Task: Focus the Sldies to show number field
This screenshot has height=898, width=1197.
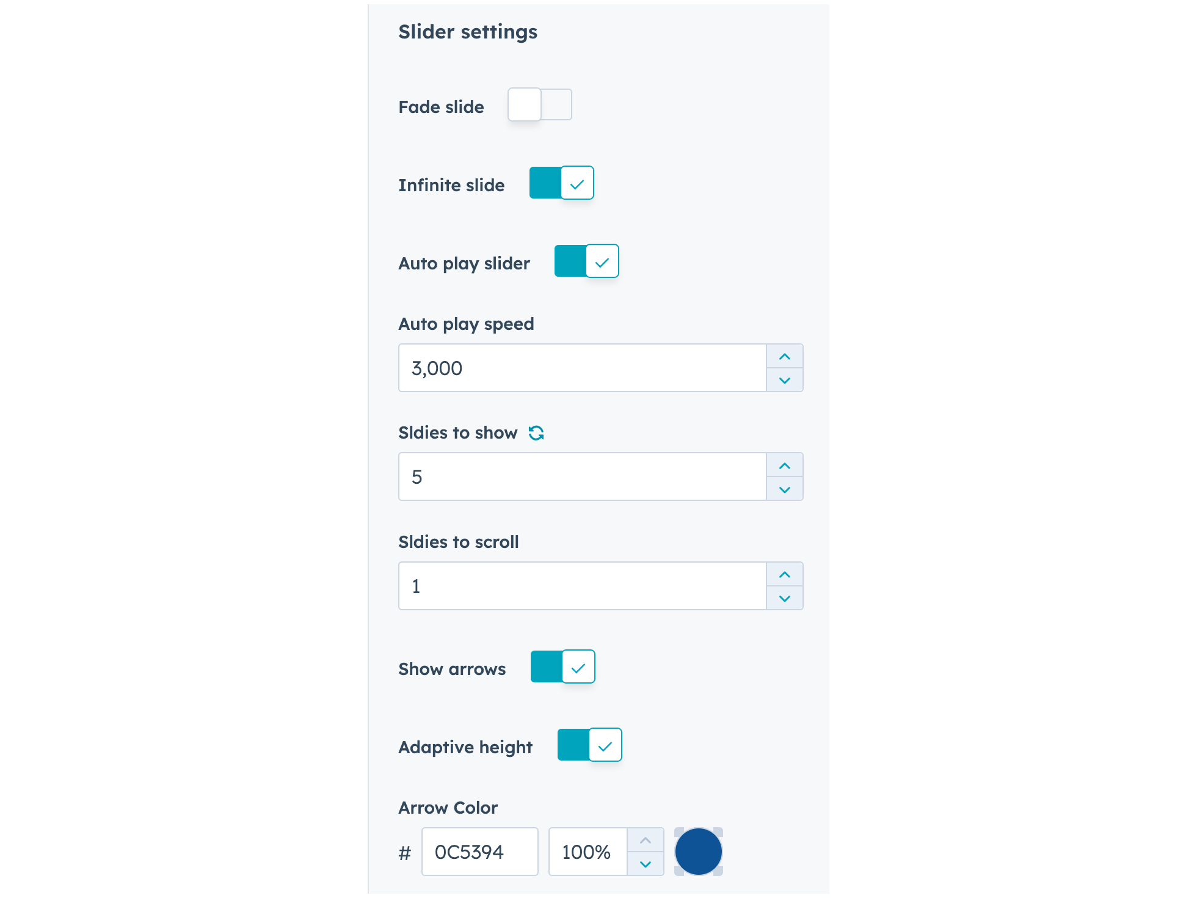Action: 582,476
